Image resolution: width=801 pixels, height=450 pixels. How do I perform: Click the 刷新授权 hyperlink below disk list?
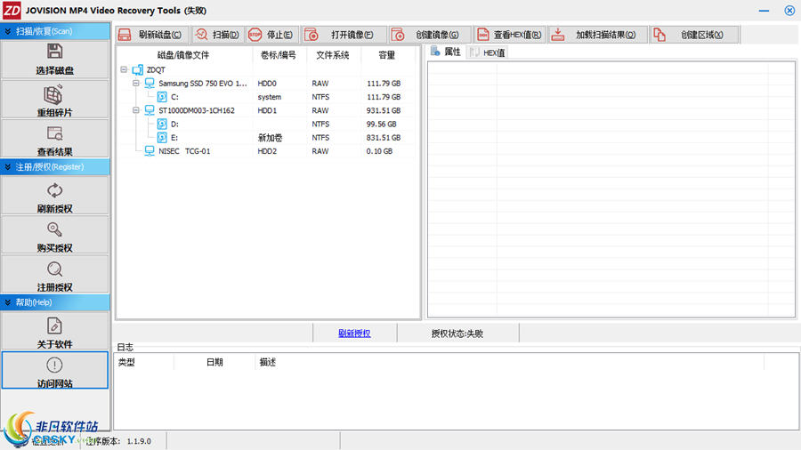tap(354, 333)
